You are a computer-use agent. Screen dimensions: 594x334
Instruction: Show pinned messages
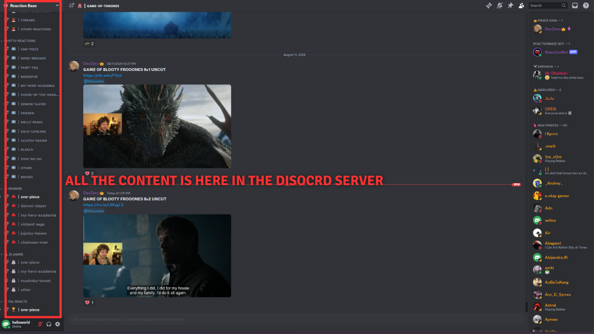tap(510, 6)
